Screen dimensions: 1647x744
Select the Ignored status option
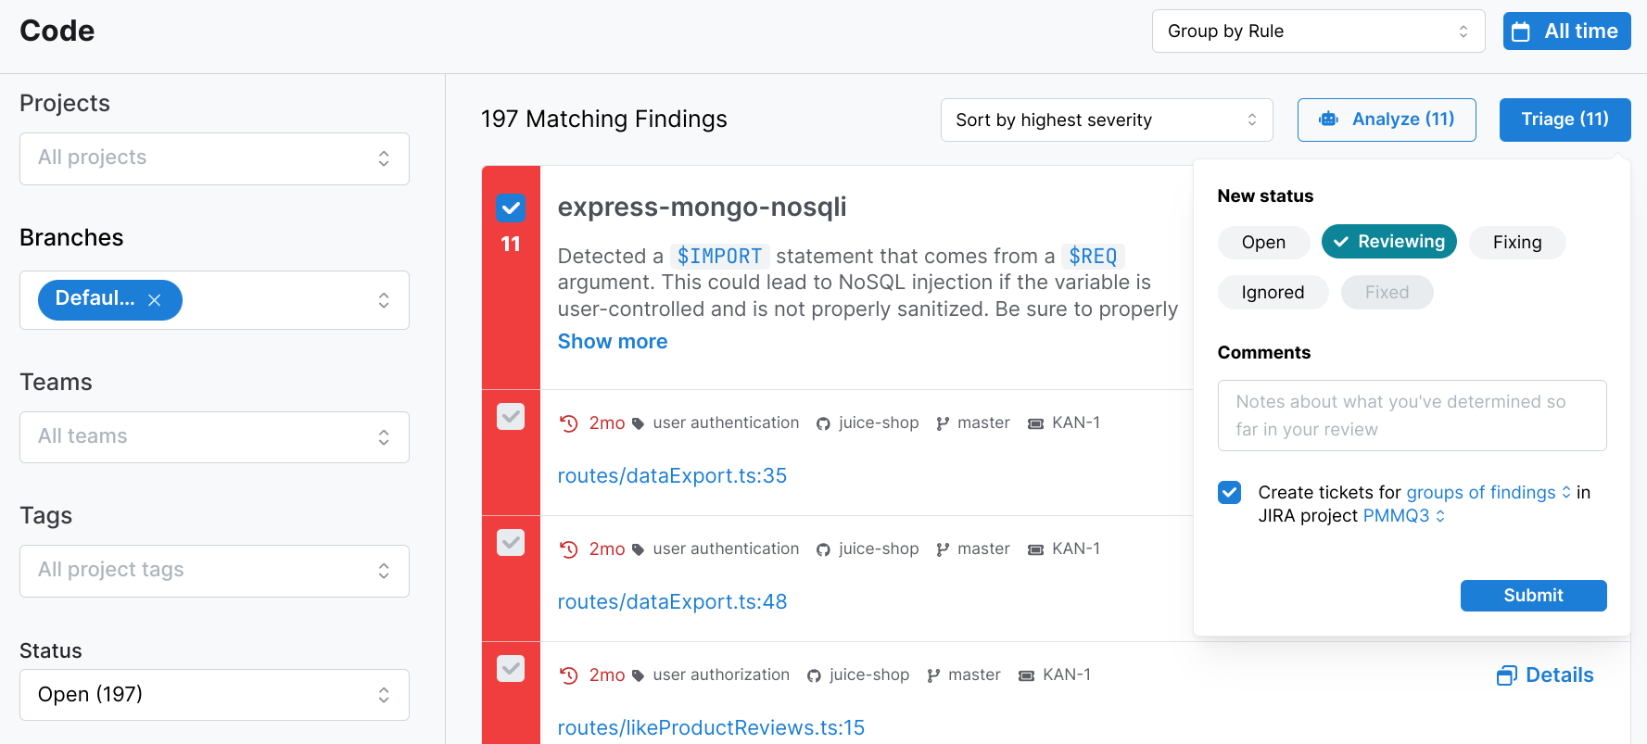coord(1272,293)
